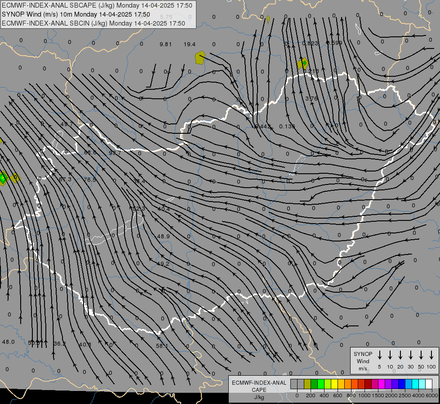Screen dimensions: 440x404
Task: Click the 30 m/s wind legend arrow
Action: (411, 355)
